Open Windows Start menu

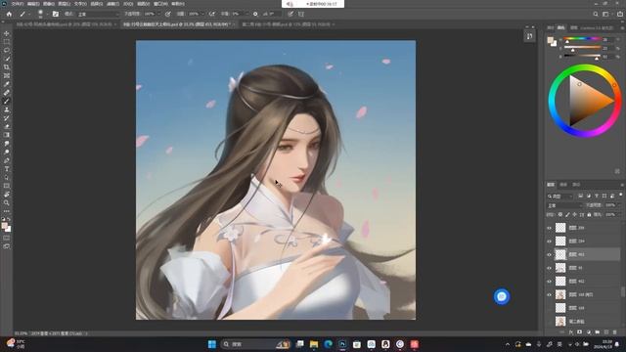(x=212, y=344)
